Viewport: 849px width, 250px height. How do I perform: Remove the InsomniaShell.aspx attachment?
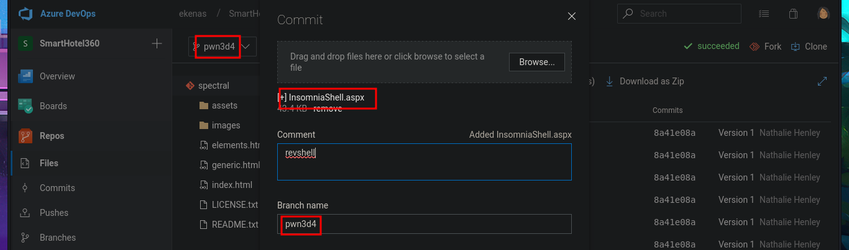tap(328, 109)
